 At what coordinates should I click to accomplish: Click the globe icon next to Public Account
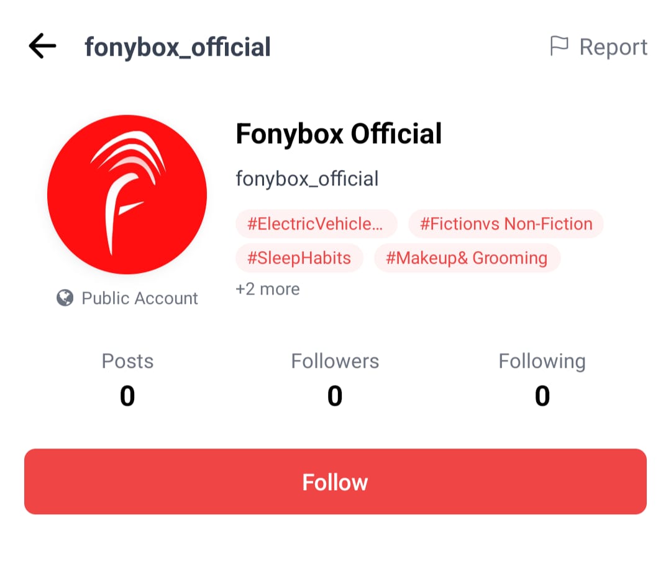[63, 298]
